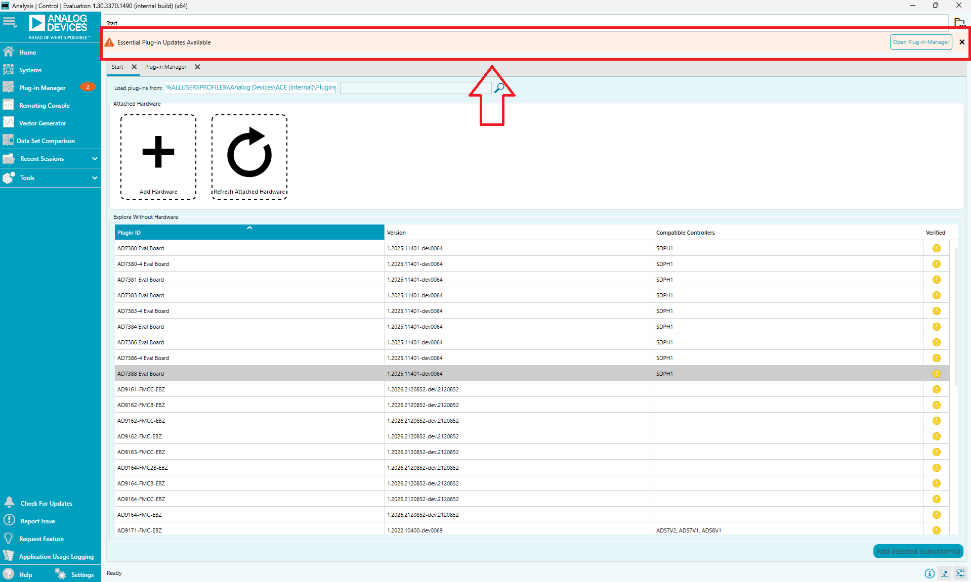Click Refresh Attached Hardware tile
This screenshot has height=582, width=971.
(x=249, y=157)
